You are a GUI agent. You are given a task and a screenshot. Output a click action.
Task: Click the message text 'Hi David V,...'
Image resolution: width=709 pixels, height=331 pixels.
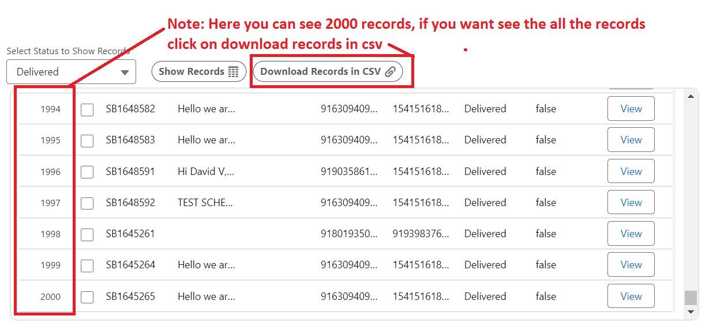[x=206, y=171]
